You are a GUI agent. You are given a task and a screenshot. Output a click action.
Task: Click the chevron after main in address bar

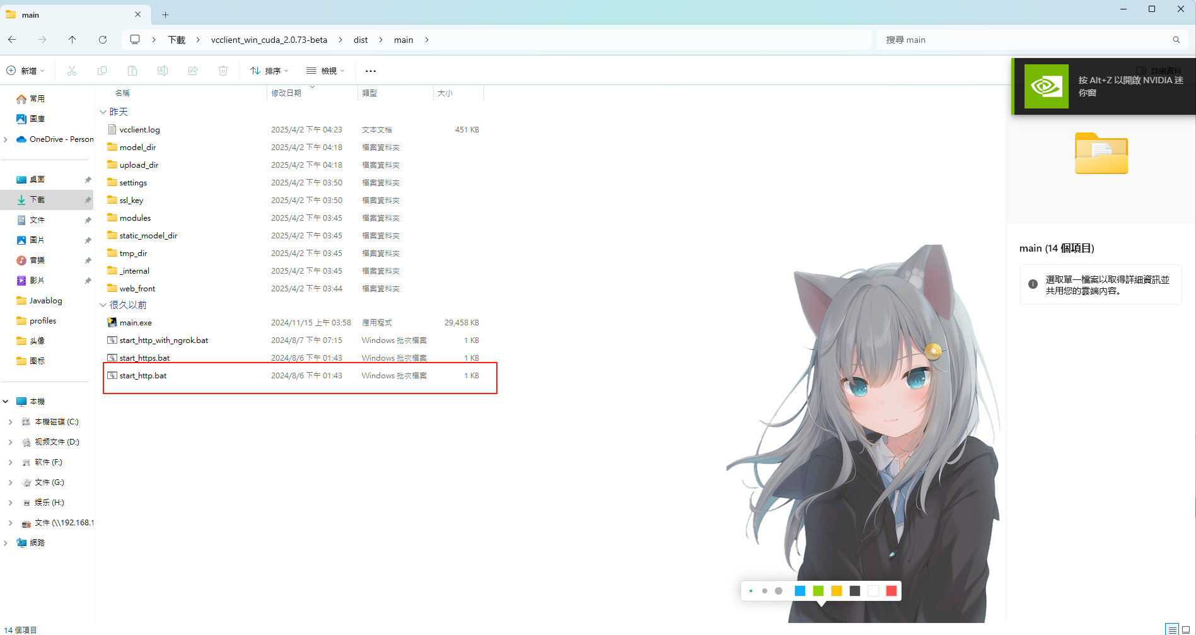click(x=427, y=40)
